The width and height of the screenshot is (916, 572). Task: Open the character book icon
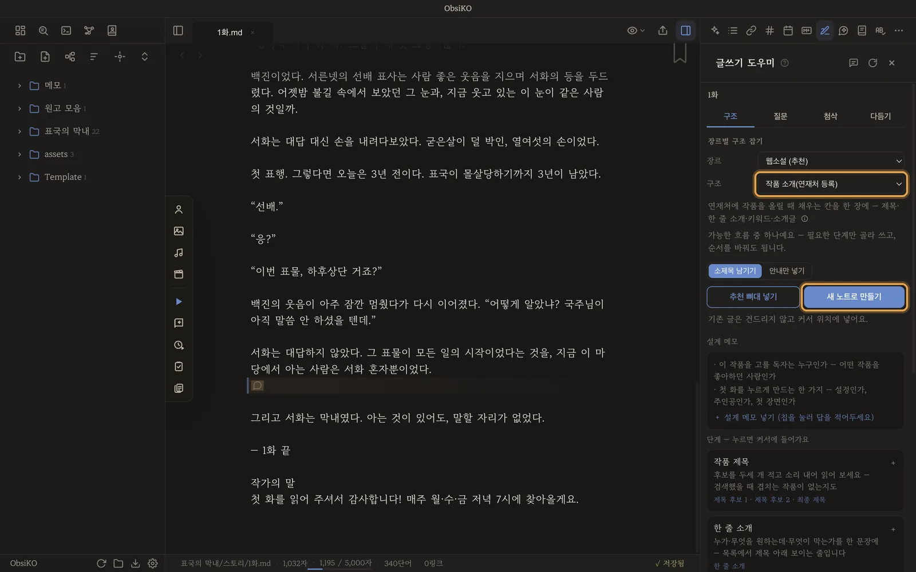pyautogui.click(x=112, y=30)
